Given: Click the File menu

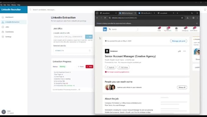Looking at the screenshot, I should tap(1, 5).
